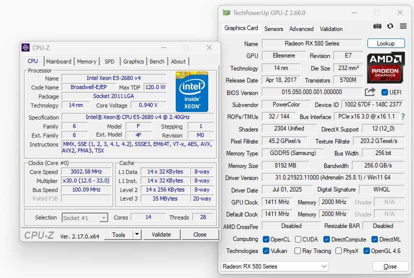414x278 pixels.
Task: Click the GPU value Ellesmere
Action: click(284, 55)
